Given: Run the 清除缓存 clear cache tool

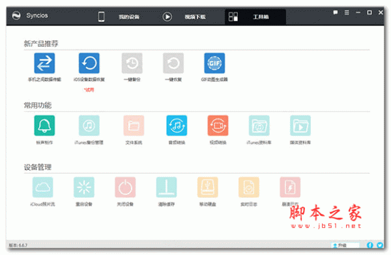Looking at the screenshot, I should 166,187.
